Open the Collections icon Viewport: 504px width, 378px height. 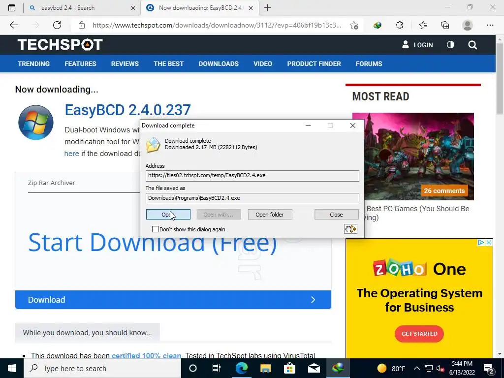(x=445, y=25)
